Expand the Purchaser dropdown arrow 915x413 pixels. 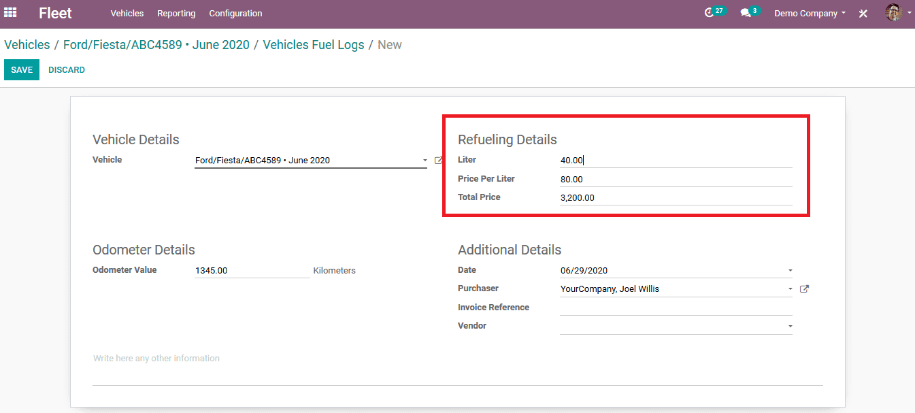(x=790, y=289)
